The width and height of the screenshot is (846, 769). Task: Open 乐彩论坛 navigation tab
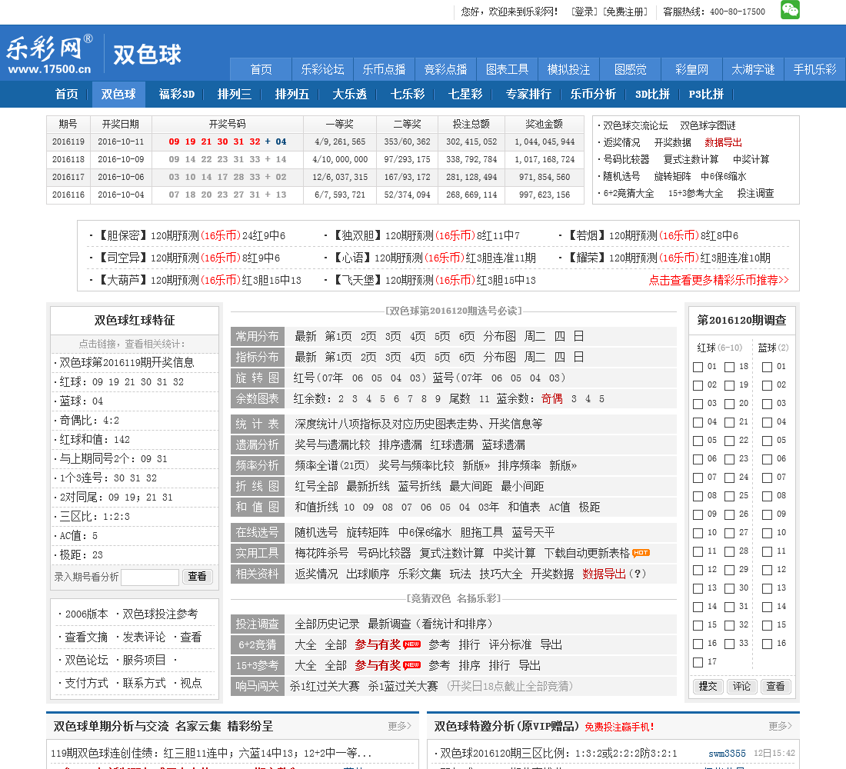323,69
